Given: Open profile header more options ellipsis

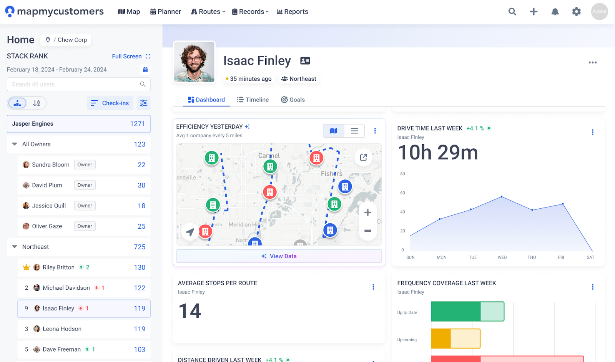Looking at the screenshot, I should pyautogui.click(x=593, y=62).
